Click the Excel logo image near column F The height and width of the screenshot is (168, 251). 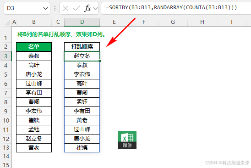pos(127,140)
